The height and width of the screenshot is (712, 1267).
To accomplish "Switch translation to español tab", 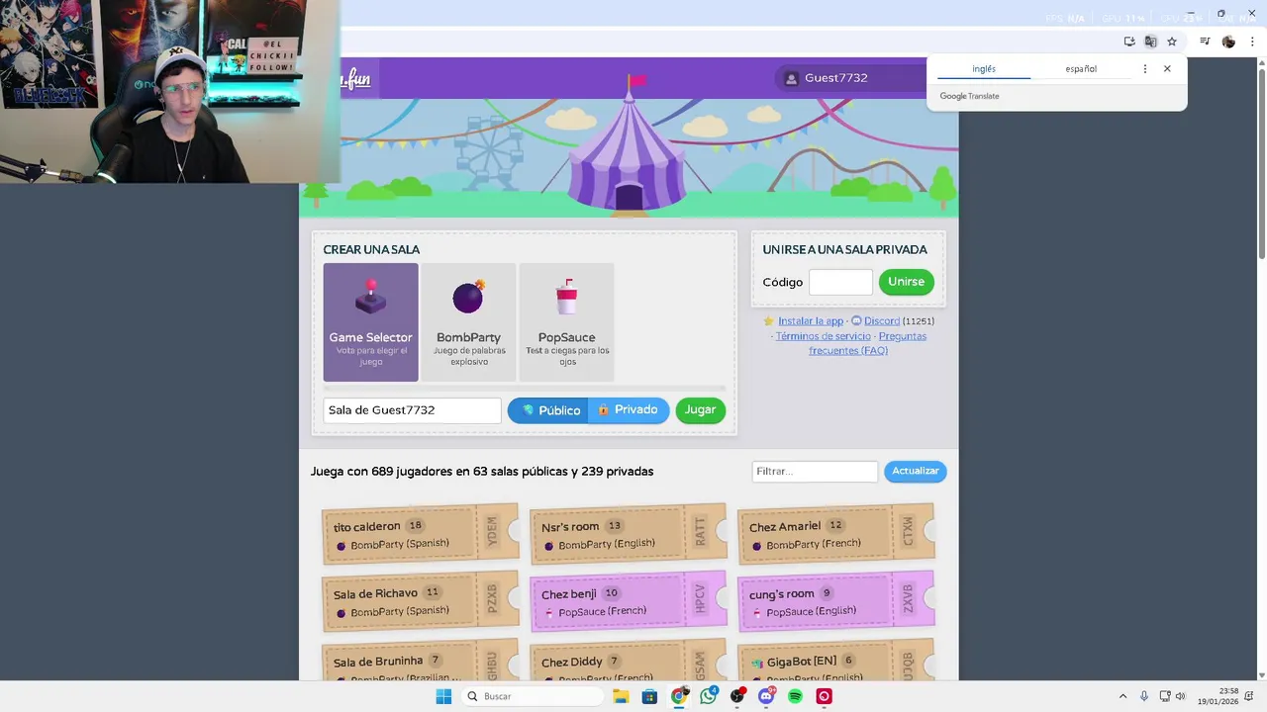I will click(x=1081, y=69).
